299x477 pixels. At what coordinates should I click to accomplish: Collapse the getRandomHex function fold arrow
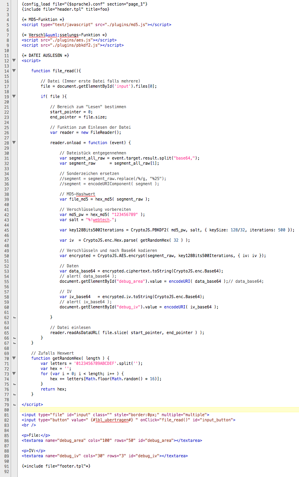[14, 358]
